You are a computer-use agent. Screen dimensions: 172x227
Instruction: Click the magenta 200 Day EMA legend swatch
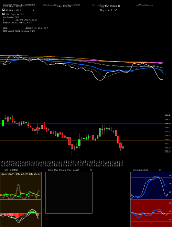(3, 14)
